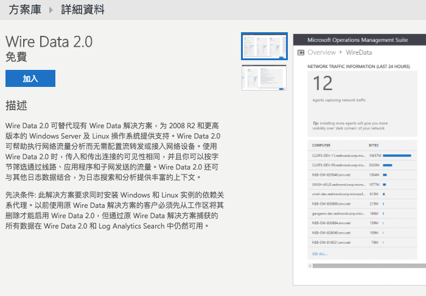
Task: Click the breadcrumb arrow before WireData
Action: (341, 52)
